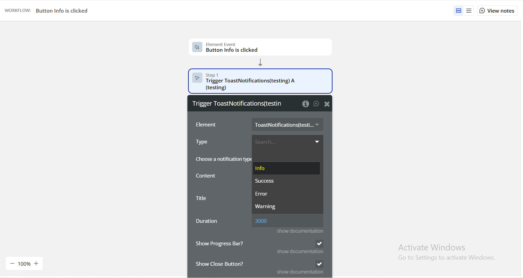523x278 pixels.
Task: Toggle the Show Close Button checkbox
Action: pyautogui.click(x=319, y=264)
